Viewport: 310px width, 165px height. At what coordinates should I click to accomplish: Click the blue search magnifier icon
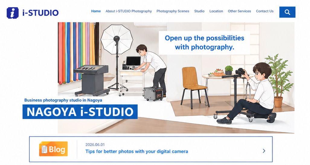point(287,12)
